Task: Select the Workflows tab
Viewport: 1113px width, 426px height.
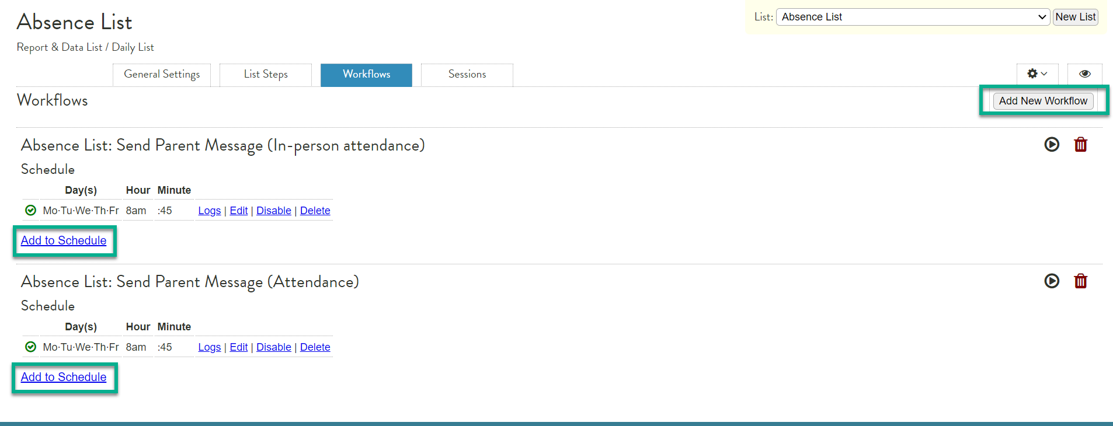Action: tap(366, 75)
